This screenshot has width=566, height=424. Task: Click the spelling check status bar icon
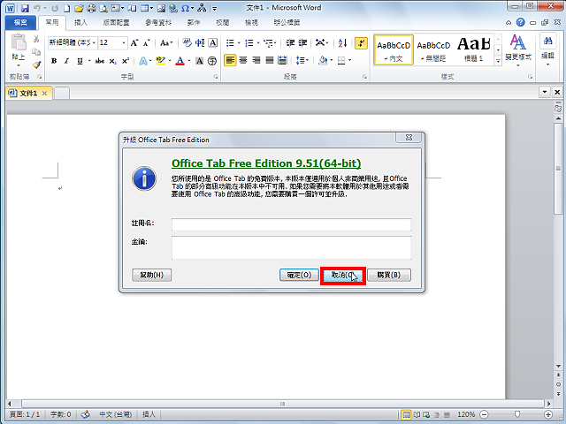click(x=86, y=414)
